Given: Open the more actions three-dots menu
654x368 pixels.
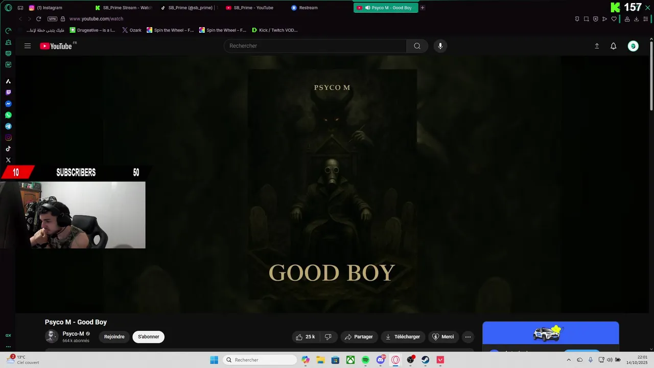Looking at the screenshot, I should [468, 337].
